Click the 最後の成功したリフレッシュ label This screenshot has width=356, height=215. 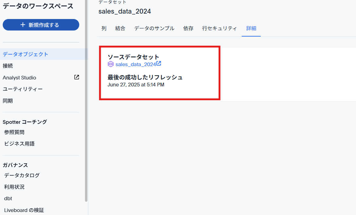point(145,78)
